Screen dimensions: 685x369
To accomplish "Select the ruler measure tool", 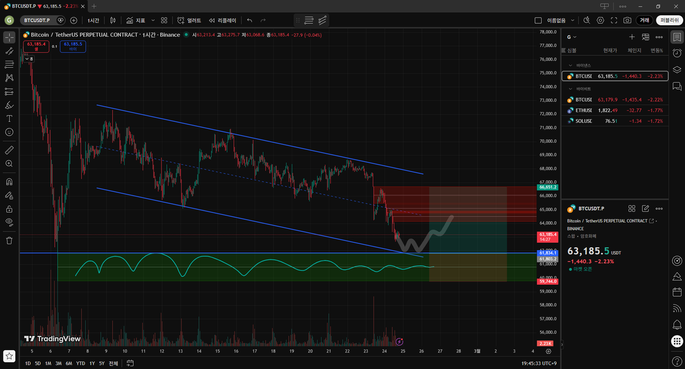I will tap(9, 150).
